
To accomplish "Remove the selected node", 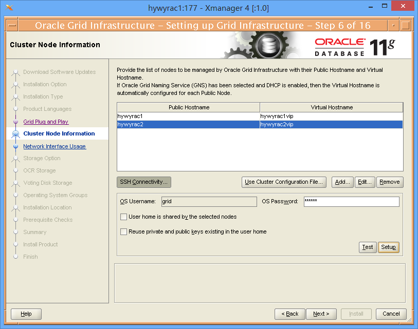I will [x=390, y=182].
